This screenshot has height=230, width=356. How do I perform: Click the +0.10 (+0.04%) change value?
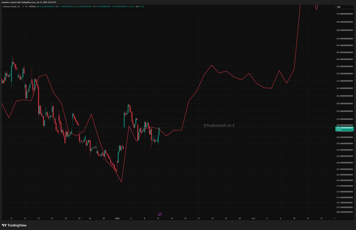click(123, 6)
